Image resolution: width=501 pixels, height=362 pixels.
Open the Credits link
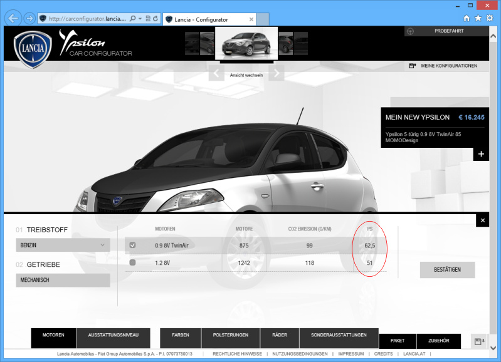click(x=383, y=354)
